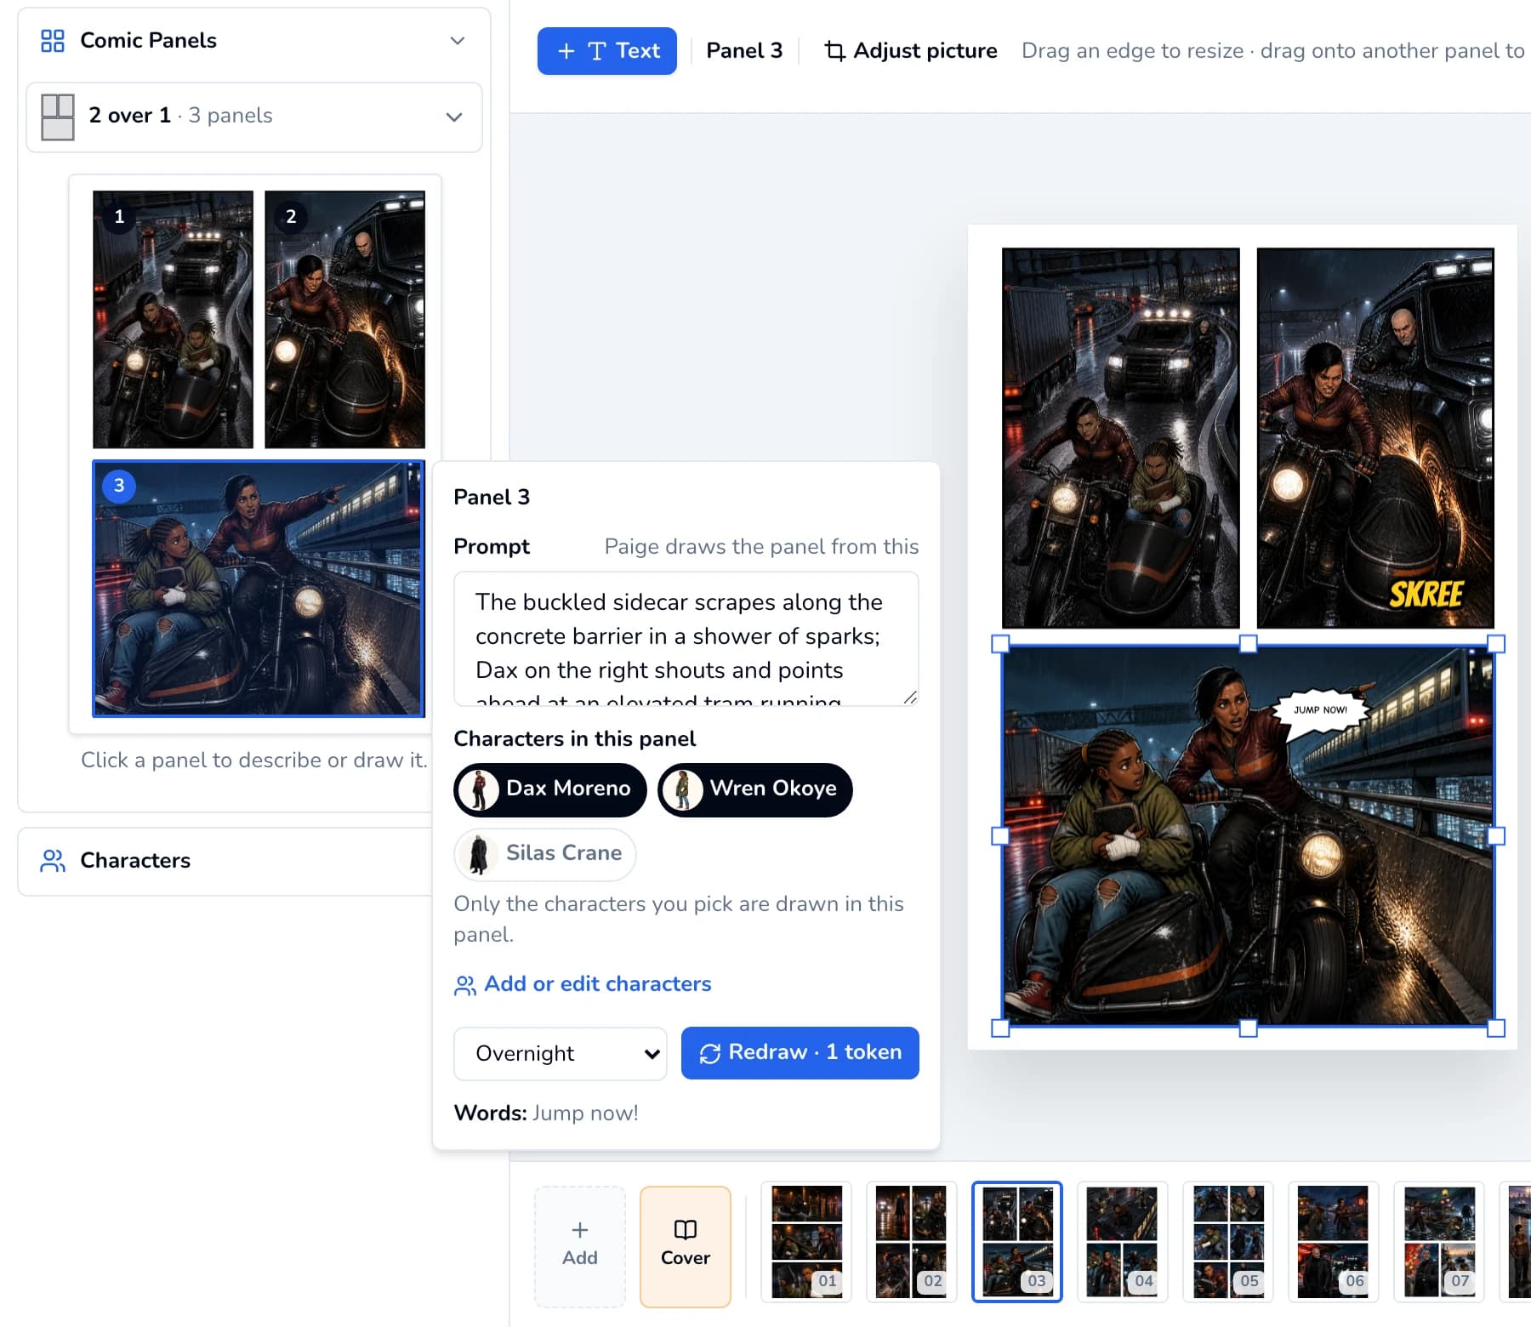1531x1327 pixels.
Task: Click right-middle resize handle of panel 3
Action: [1496, 836]
